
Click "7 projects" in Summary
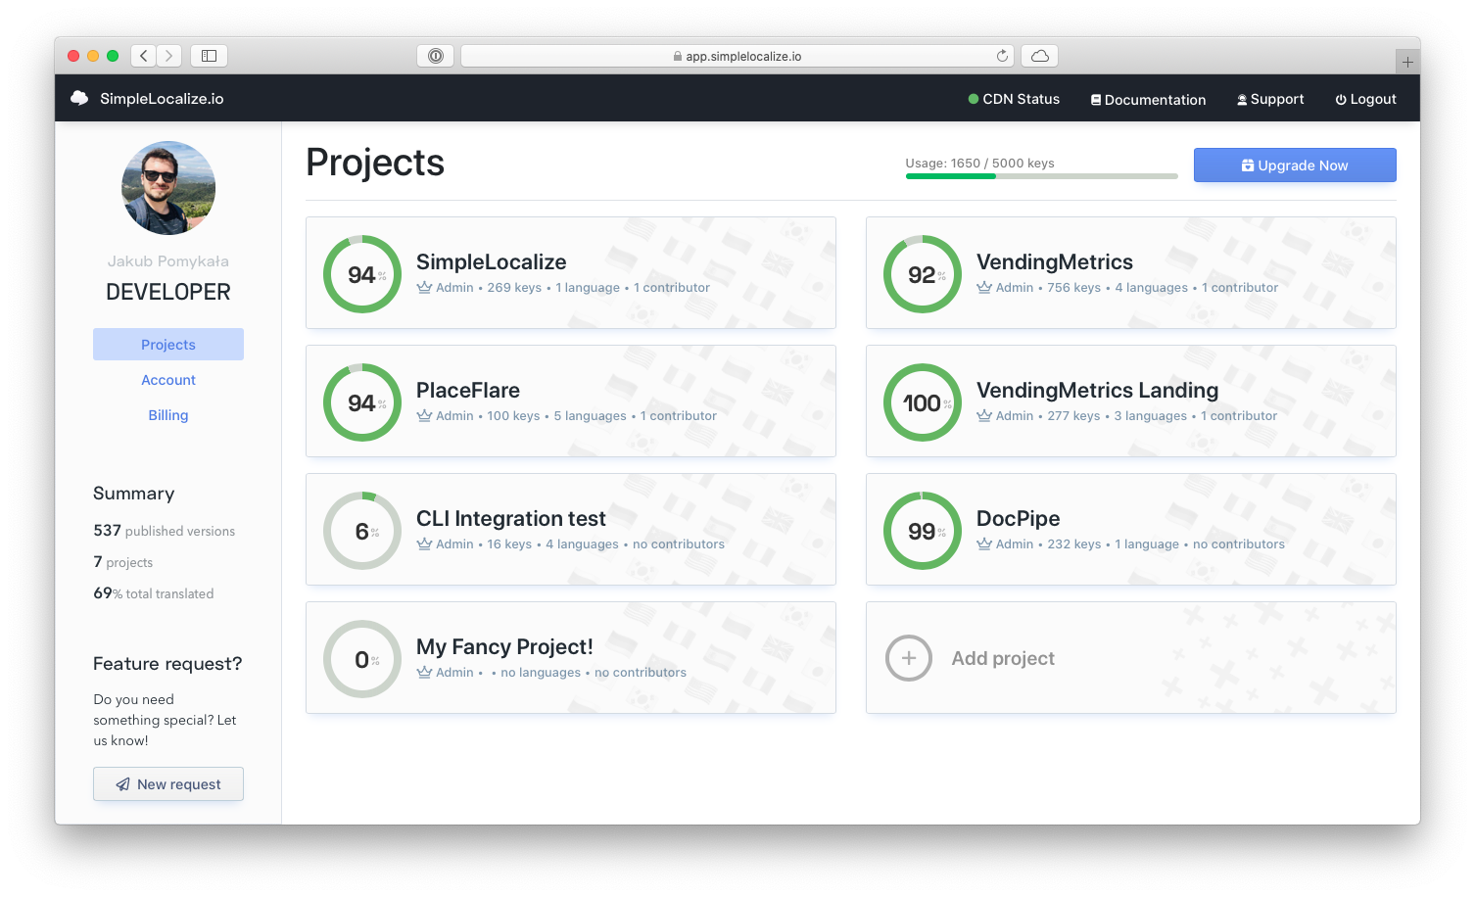point(123,562)
